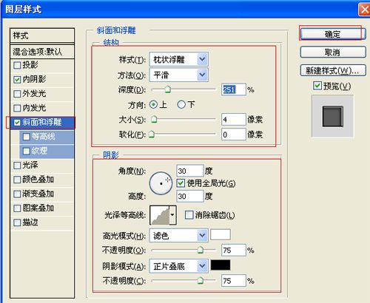370x303 pixels.
Task: Open the 阴影模式(A) dropdown showing 正片叠底
Action: point(178,266)
